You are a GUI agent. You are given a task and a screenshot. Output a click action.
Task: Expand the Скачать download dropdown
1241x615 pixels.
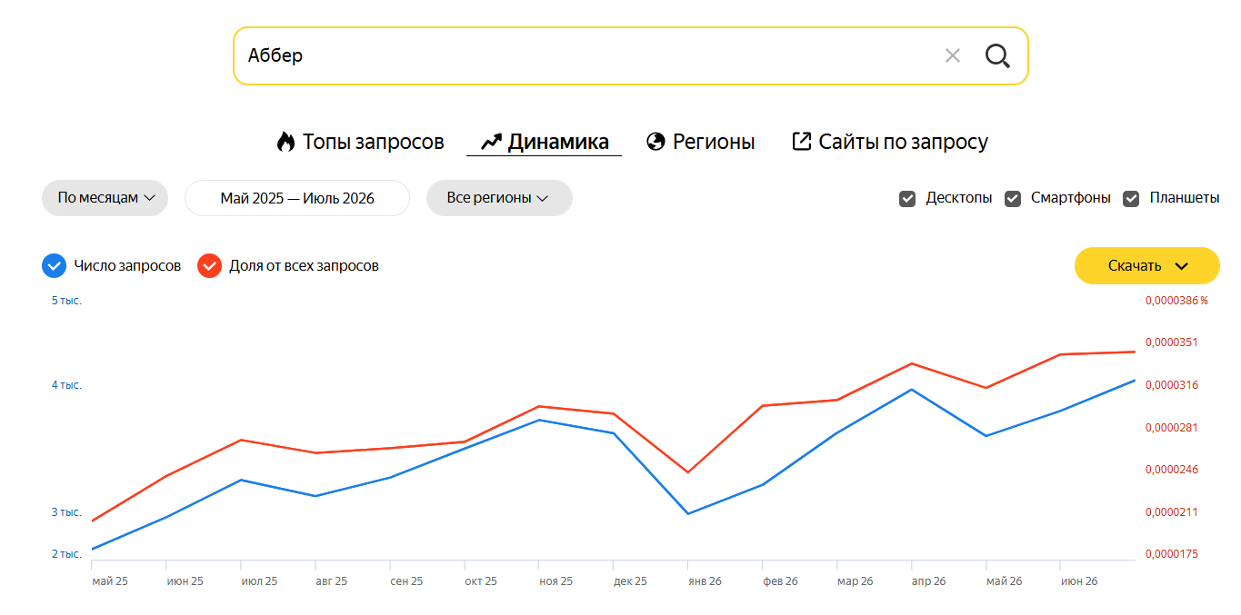[x=1147, y=265]
